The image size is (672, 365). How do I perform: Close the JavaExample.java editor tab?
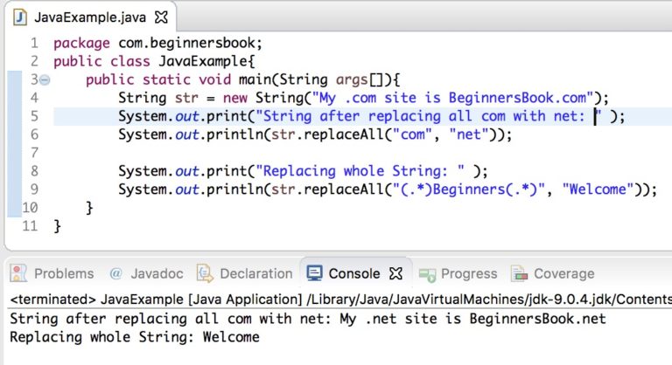tap(161, 17)
